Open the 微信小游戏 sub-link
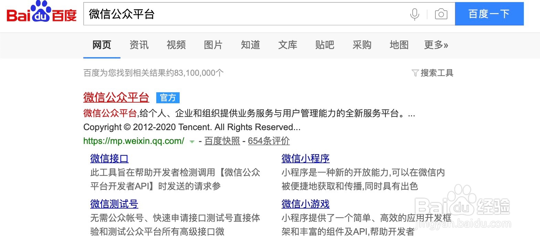Viewport: 540px width, 242px height. [306, 204]
